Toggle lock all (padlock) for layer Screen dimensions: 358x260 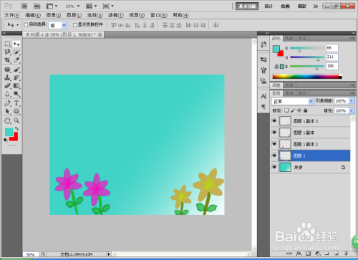point(306,110)
